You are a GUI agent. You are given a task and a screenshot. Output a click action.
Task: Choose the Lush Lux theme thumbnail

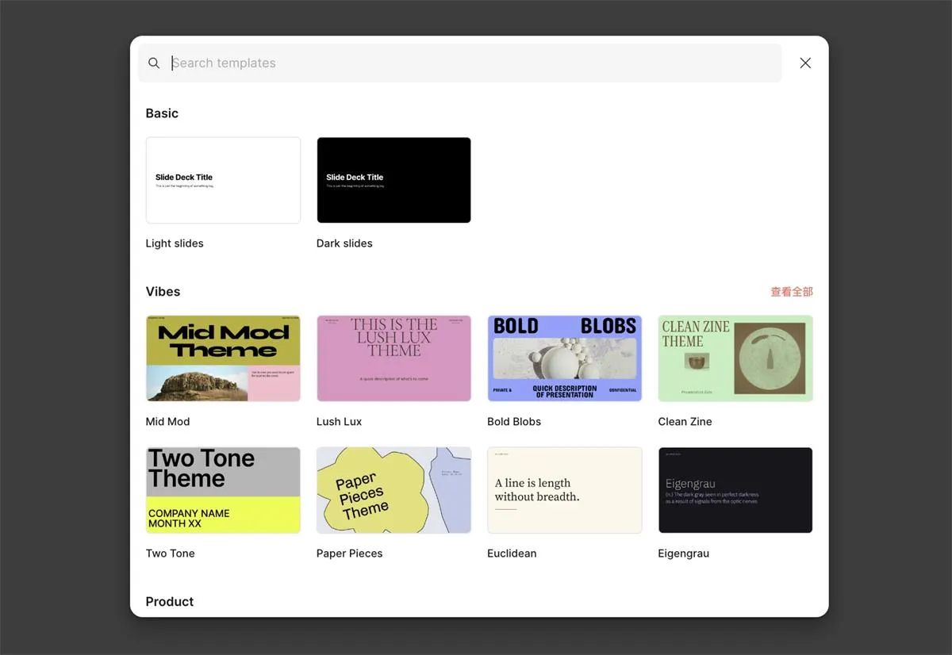(x=393, y=358)
